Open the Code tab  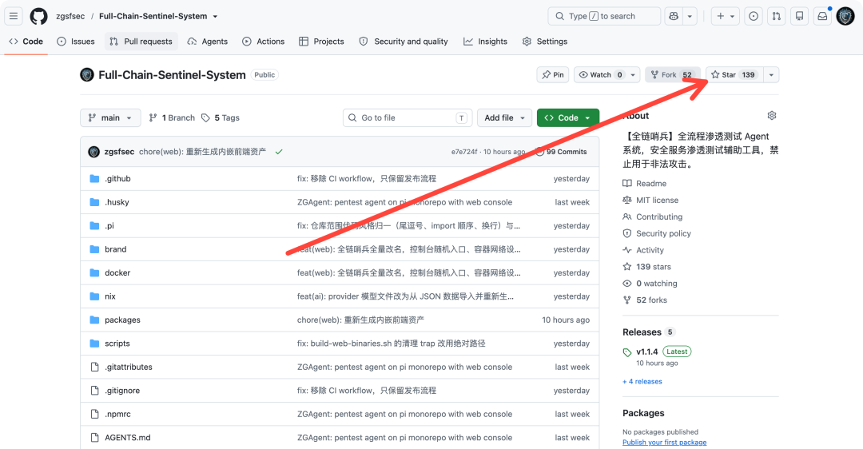pos(26,42)
